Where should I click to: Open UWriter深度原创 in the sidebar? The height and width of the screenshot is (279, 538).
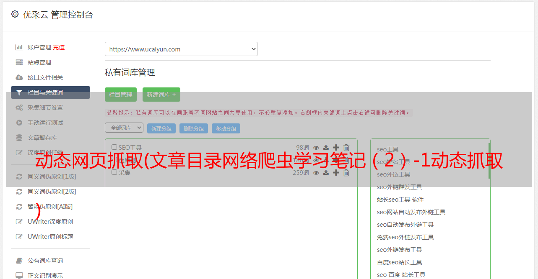pos(50,222)
